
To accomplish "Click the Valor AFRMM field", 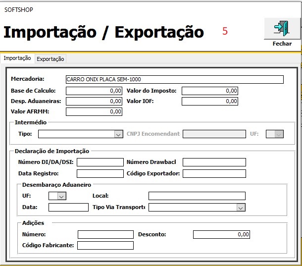I will click(94, 111).
